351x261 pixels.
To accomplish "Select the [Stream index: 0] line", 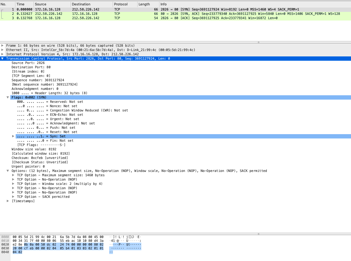I will [x=28, y=72].
